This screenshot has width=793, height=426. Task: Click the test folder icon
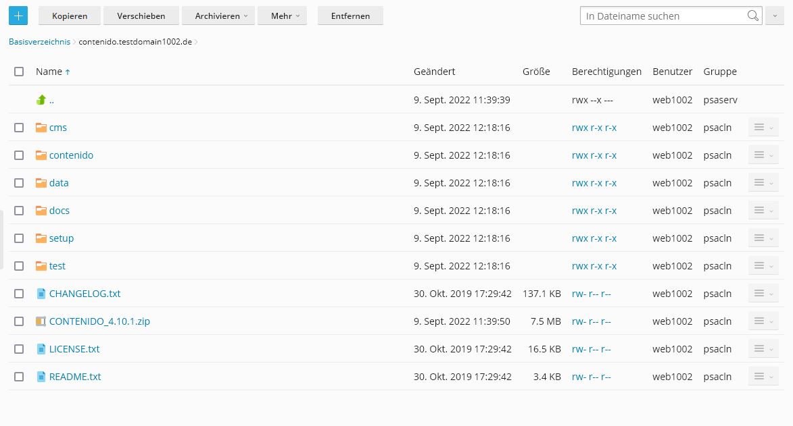coord(41,266)
